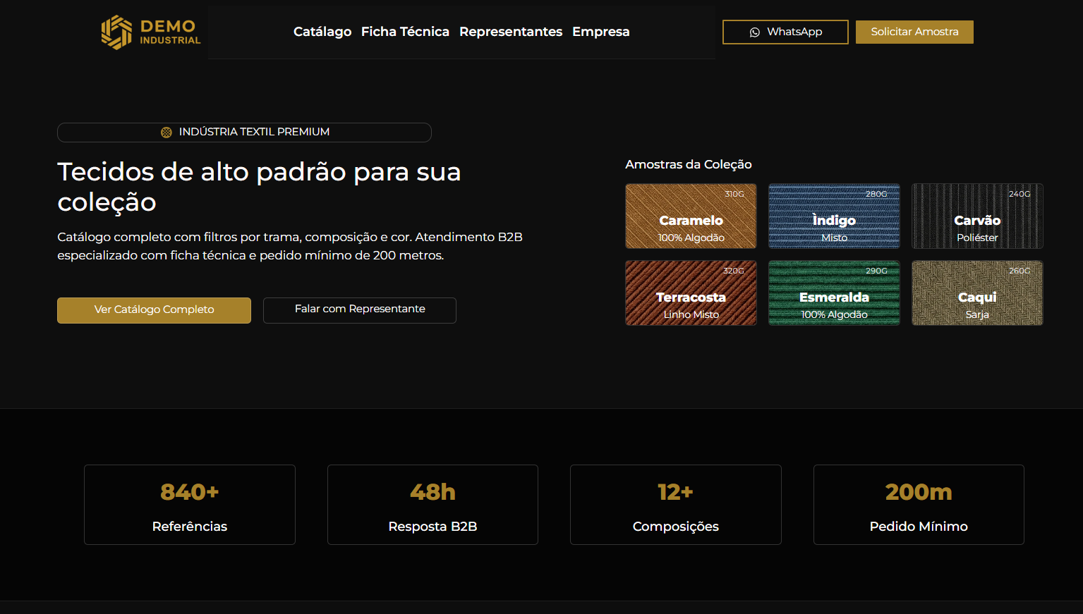Click the Amostras da Coleção heading
1083x614 pixels.
coord(689,164)
